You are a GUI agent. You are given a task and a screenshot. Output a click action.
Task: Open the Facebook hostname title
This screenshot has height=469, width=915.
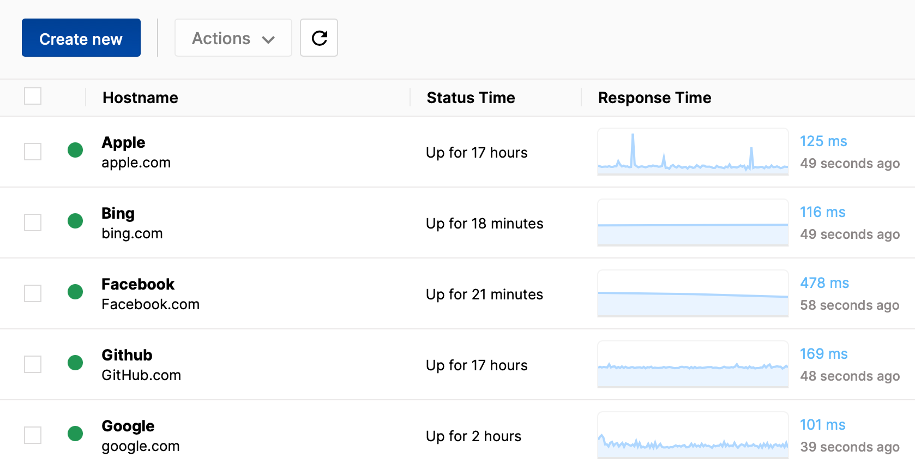point(138,284)
